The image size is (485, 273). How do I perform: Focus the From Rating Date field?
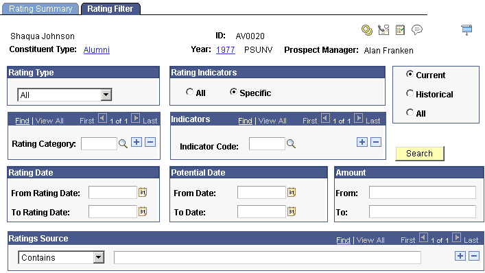pos(113,192)
